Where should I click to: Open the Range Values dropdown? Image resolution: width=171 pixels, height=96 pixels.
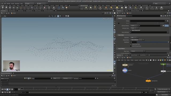pos(137,40)
